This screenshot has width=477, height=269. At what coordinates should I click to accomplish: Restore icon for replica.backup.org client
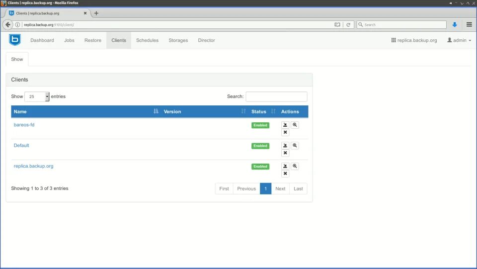[285, 166]
